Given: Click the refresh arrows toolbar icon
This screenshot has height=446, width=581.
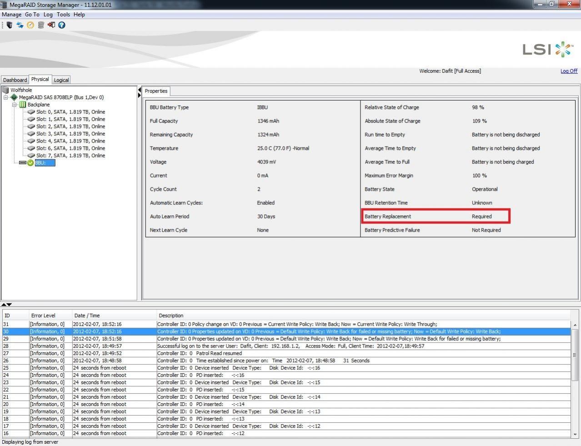Looking at the screenshot, I should (x=20, y=25).
